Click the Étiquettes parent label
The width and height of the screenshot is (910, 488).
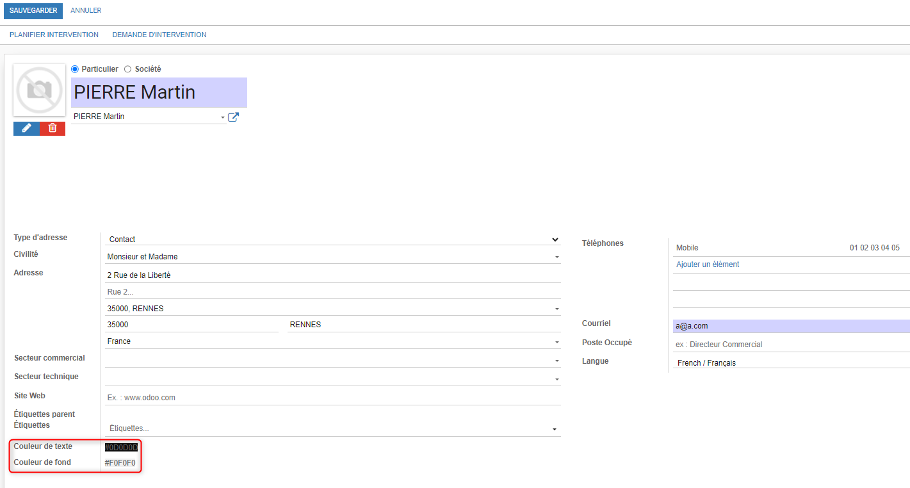pyautogui.click(x=44, y=414)
